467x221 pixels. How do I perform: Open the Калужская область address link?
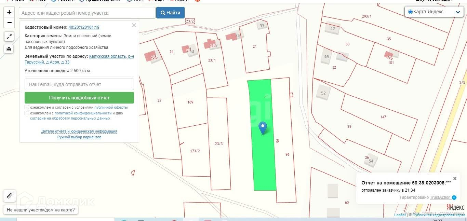point(79,59)
